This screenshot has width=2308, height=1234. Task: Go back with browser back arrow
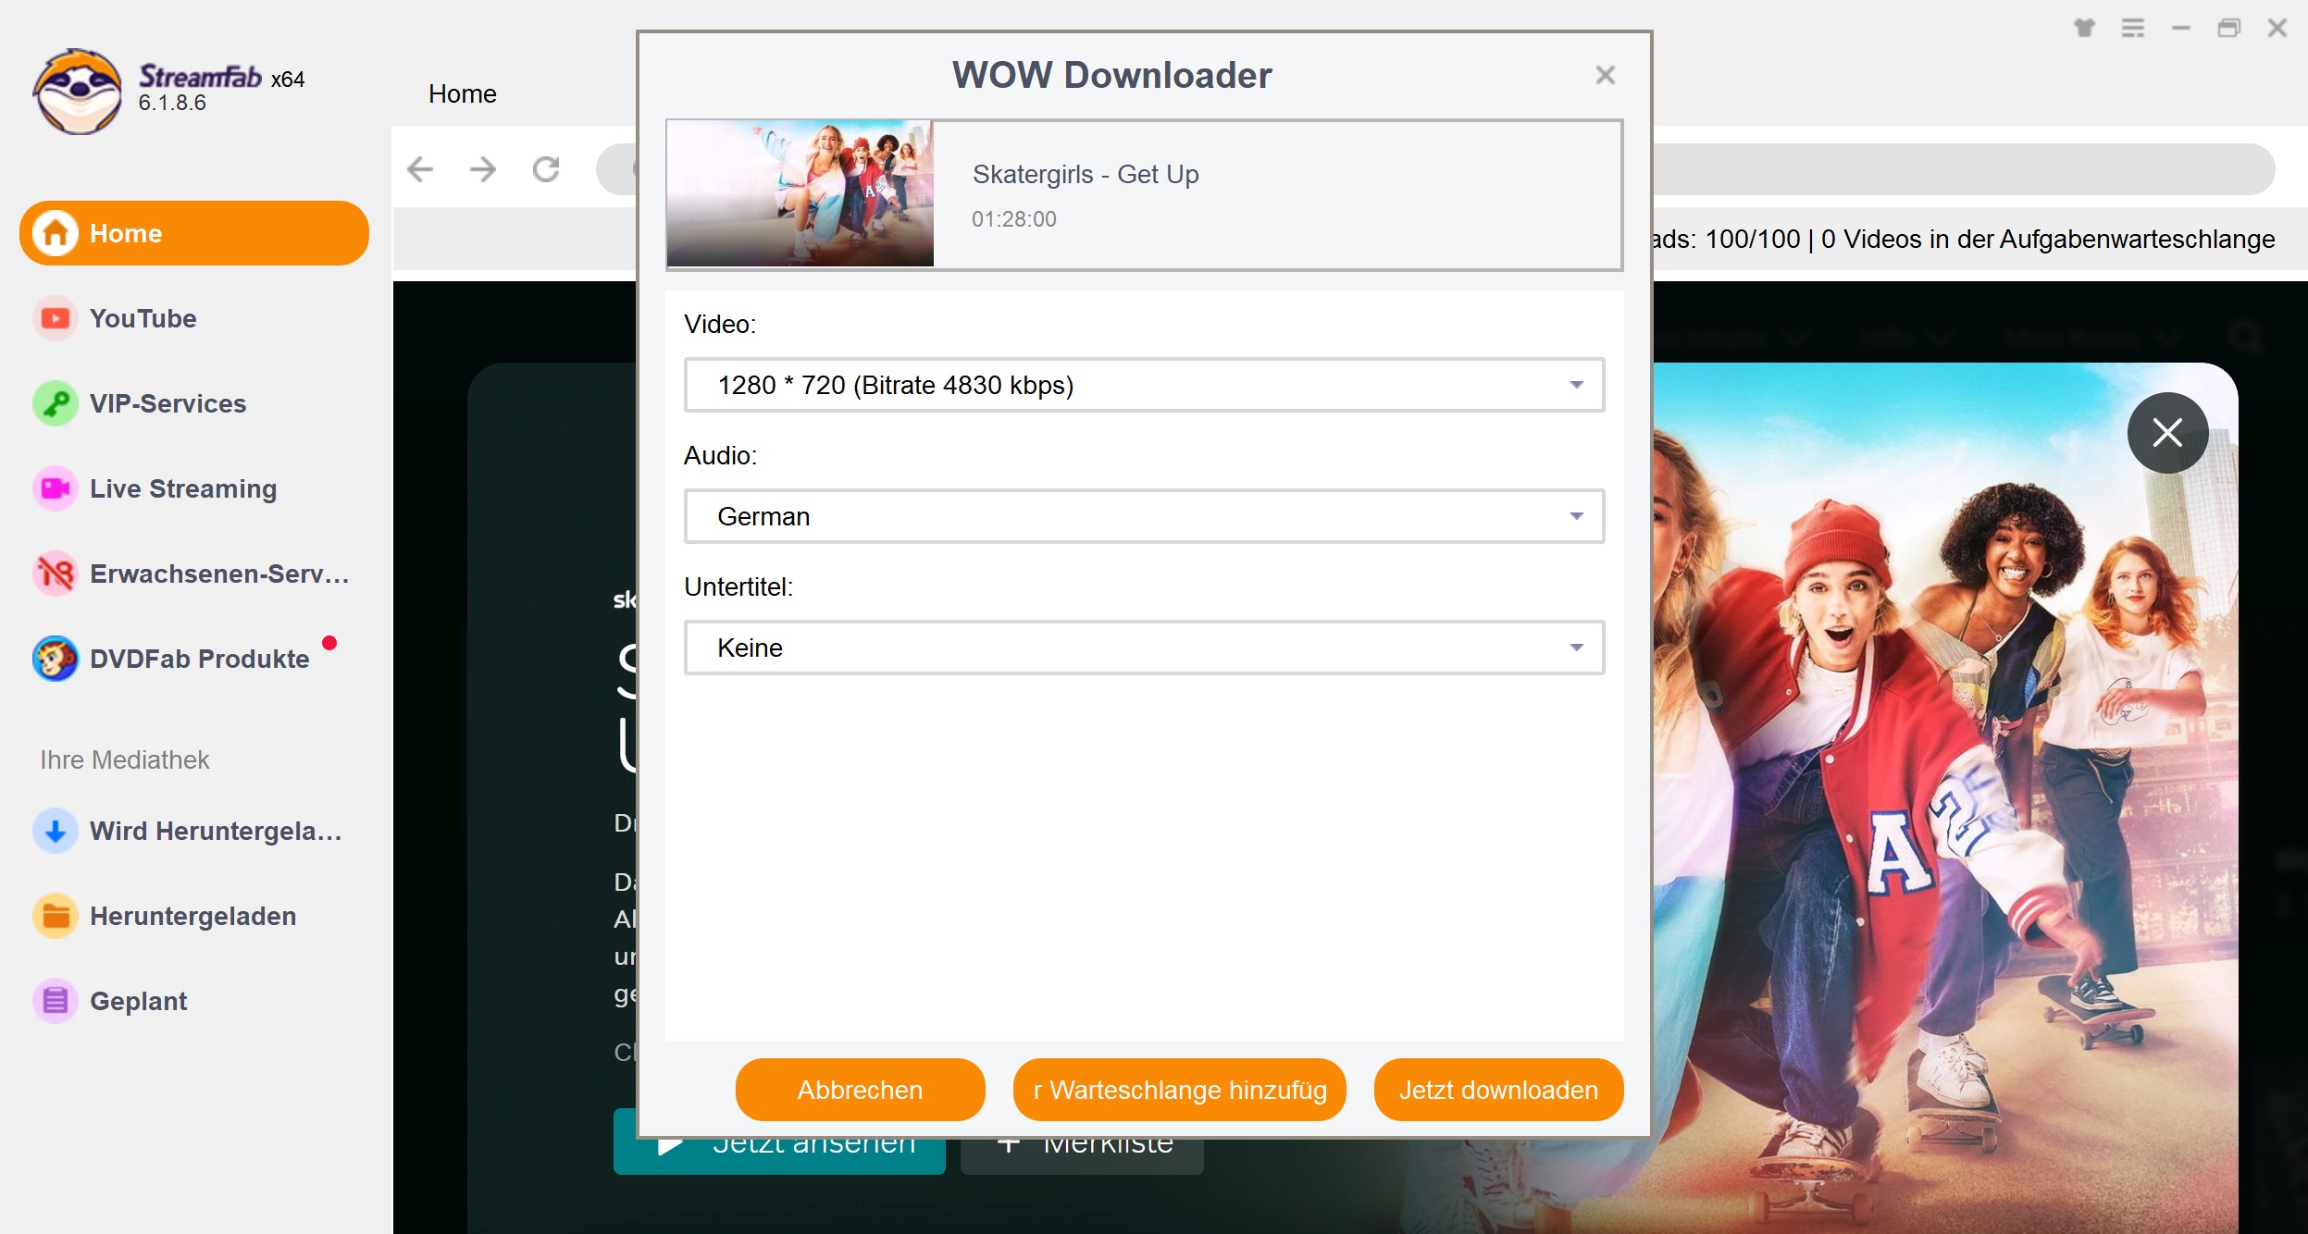pyautogui.click(x=420, y=169)
